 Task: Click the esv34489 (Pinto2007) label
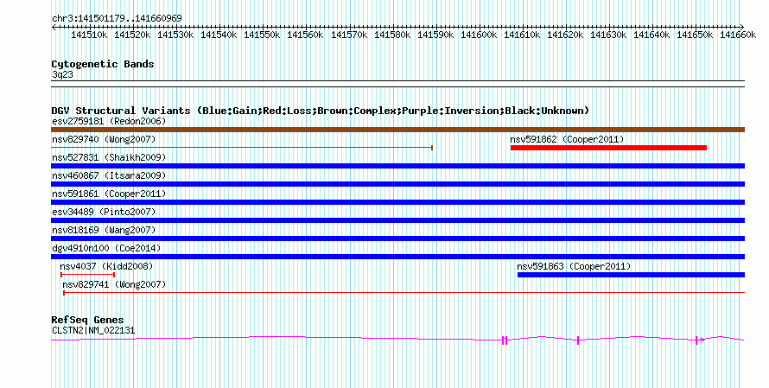coord(104,212)
